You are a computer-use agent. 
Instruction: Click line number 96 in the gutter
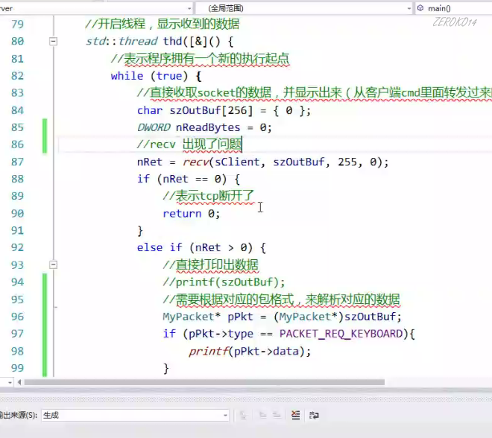pyautogui.click(x=18, y=317)
